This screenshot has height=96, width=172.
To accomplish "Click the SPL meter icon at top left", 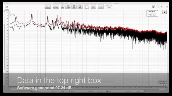I will [7, 7].
